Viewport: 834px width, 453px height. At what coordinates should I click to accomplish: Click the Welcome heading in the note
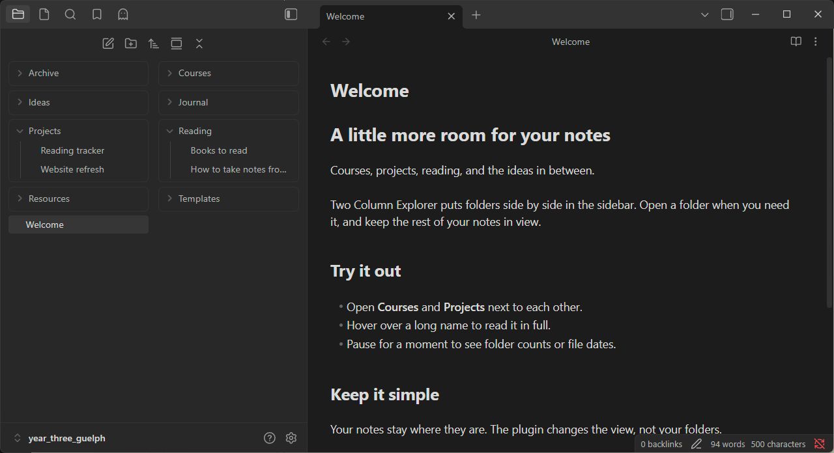click(x=369, y=90)
